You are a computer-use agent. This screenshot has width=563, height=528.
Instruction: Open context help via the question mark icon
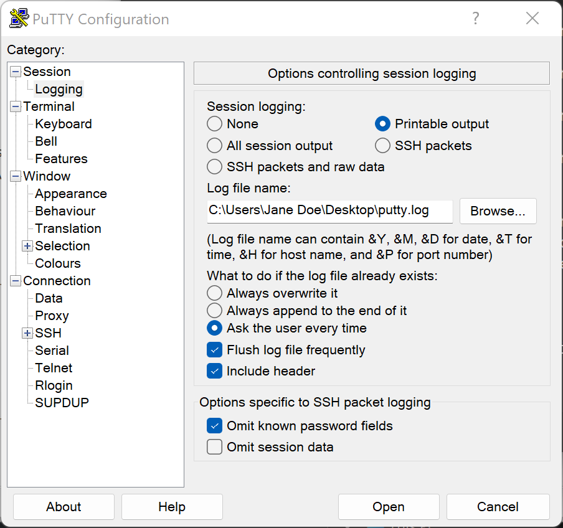475,19
